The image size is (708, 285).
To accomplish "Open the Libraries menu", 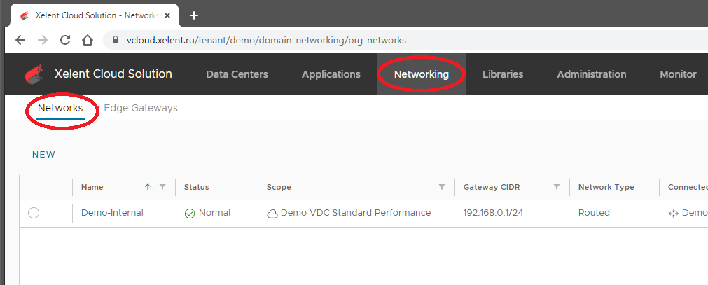I will [x=503, y=74].
